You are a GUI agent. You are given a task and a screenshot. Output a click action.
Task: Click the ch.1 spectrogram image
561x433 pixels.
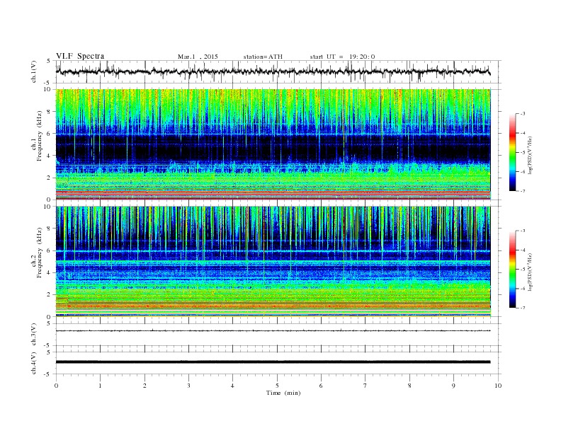[x=273, y=144]
